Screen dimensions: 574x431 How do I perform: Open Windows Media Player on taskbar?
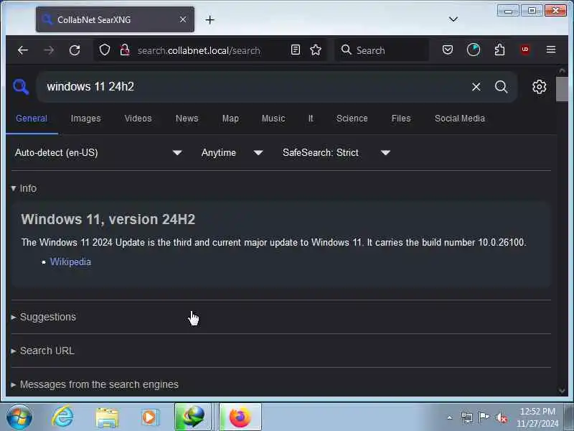150,417
